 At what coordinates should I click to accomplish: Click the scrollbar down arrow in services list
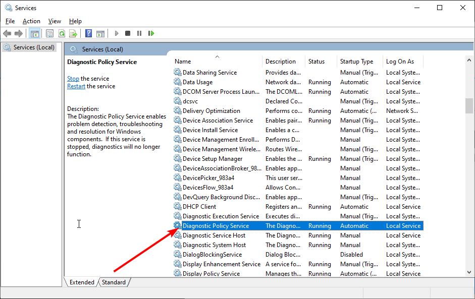pos(469,272)
